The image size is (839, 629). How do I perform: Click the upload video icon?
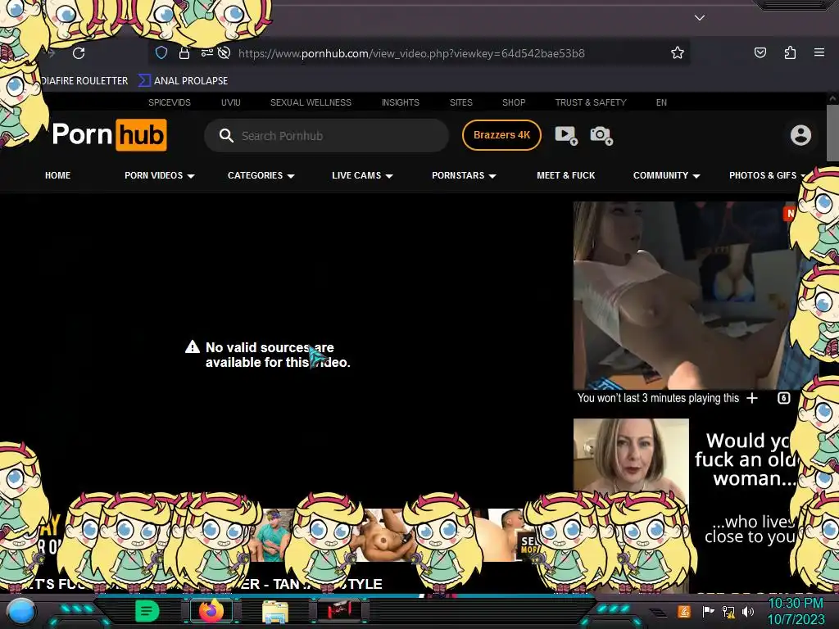566,135
